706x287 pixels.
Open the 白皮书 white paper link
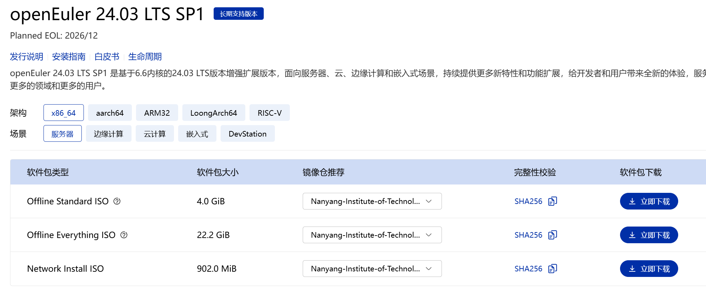click(107, 57)
